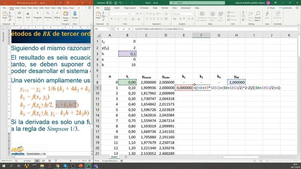Click Cell Styles in Excel
Screen dimensions: 301x169
(221, 16)
